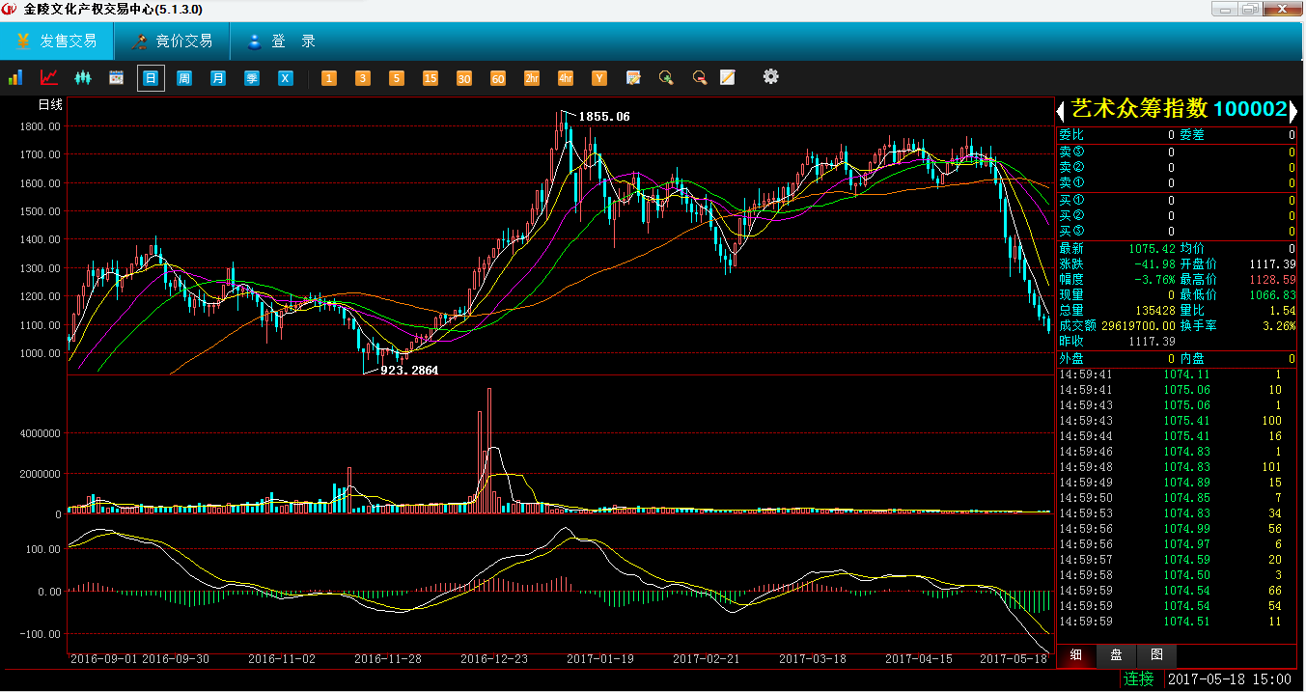Select the monthly (月) period button
The image size is (1306, 692).
pyautogui.click(x=218, y=78)
